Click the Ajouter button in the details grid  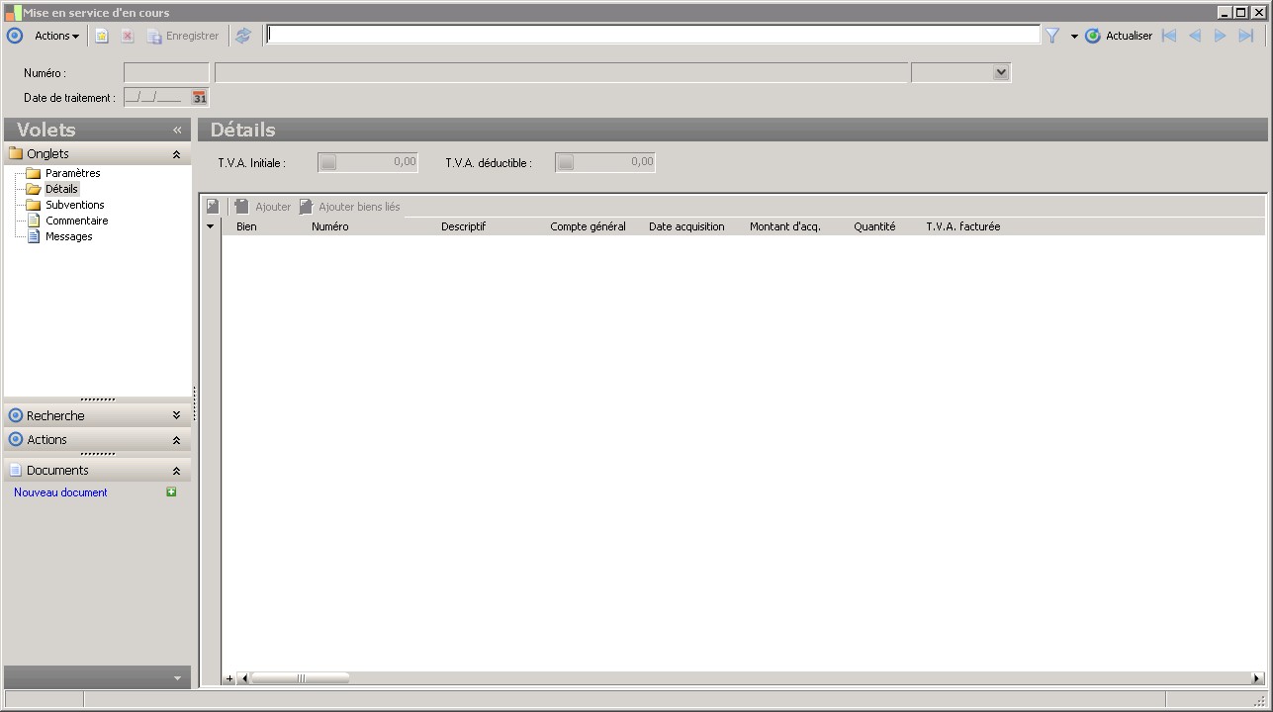coord(263,207)
